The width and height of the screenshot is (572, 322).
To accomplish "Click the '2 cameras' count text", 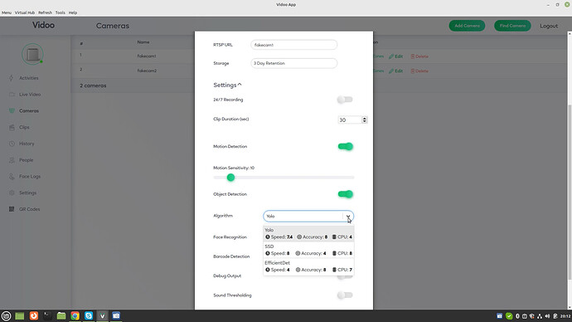I will point(93,85).
